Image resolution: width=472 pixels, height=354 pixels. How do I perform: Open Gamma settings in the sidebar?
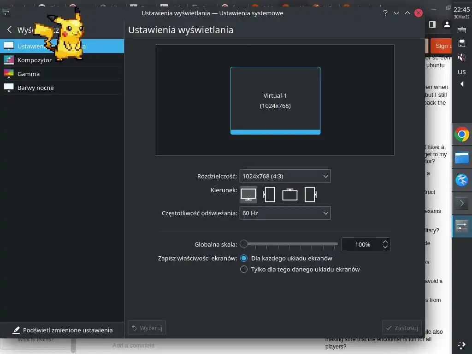pyautogui.click(x=62, y=74)
